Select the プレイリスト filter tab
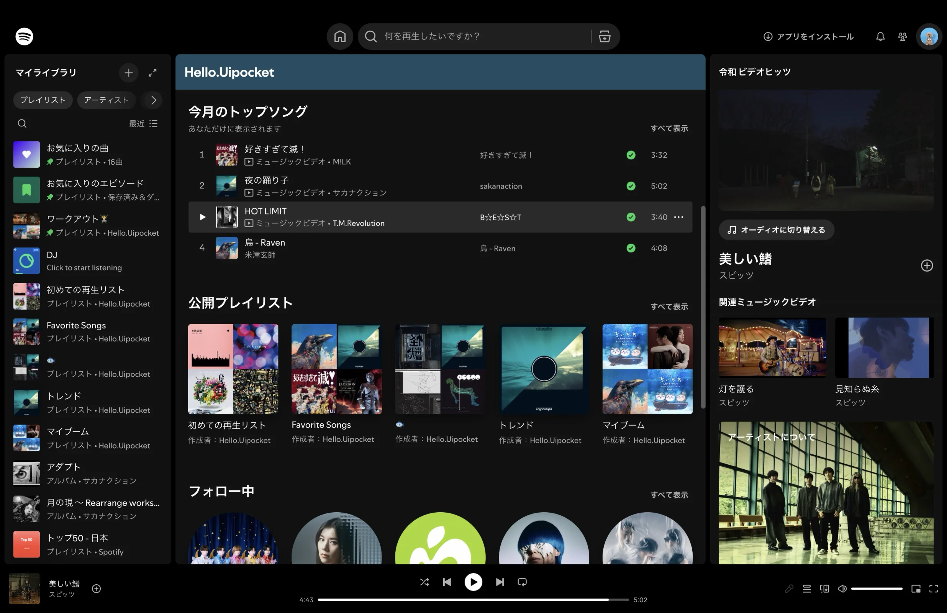Viewport: 947px width, 613px height. (x=43, y=100)
